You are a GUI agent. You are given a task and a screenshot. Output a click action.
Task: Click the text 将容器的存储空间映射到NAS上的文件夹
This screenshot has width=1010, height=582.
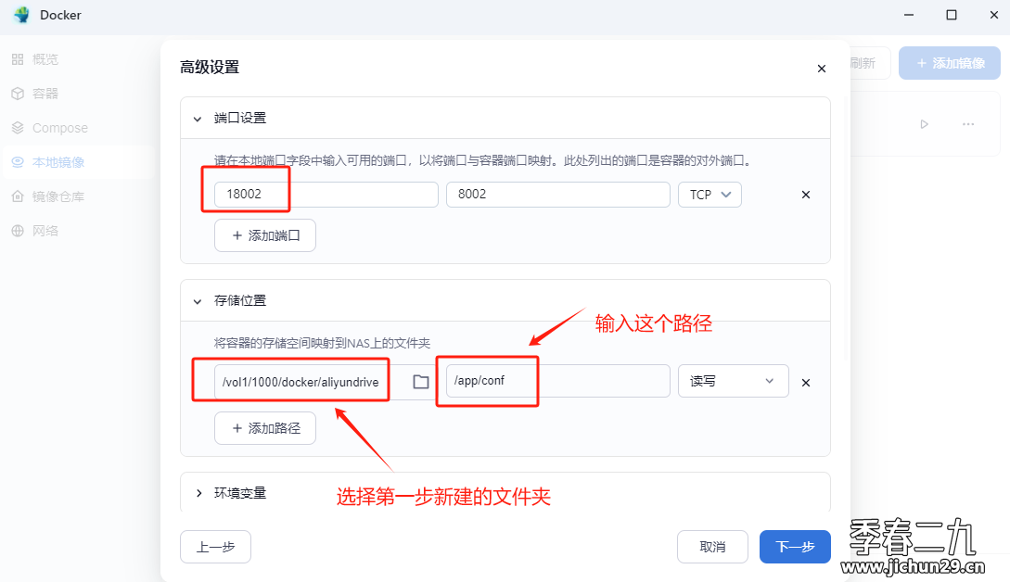coord(322,343)
